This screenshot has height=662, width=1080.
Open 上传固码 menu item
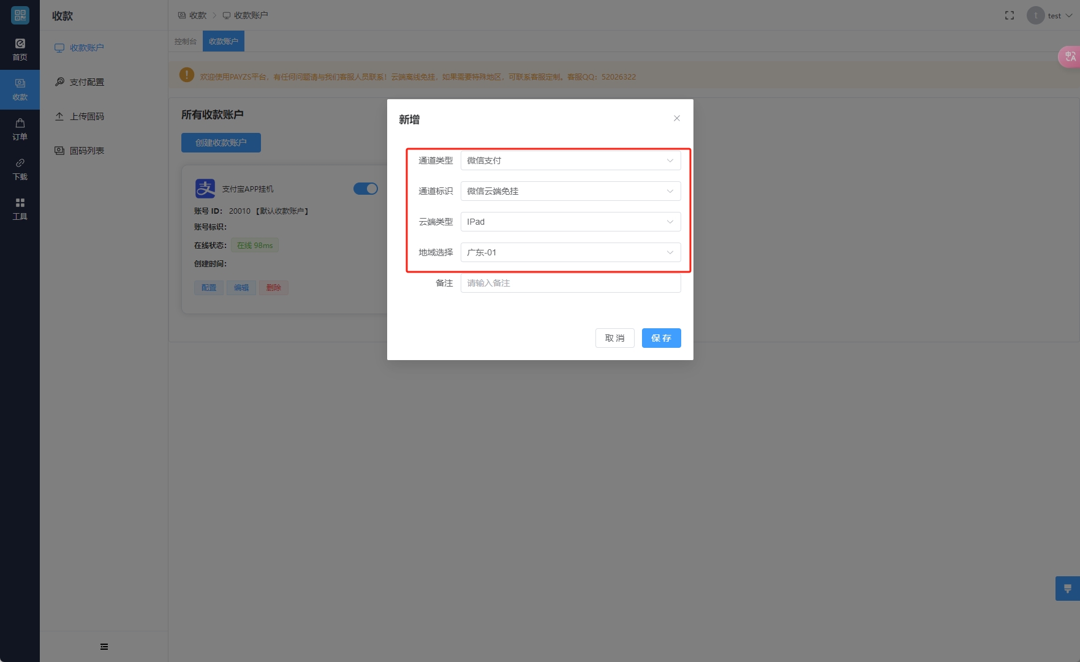86,116
